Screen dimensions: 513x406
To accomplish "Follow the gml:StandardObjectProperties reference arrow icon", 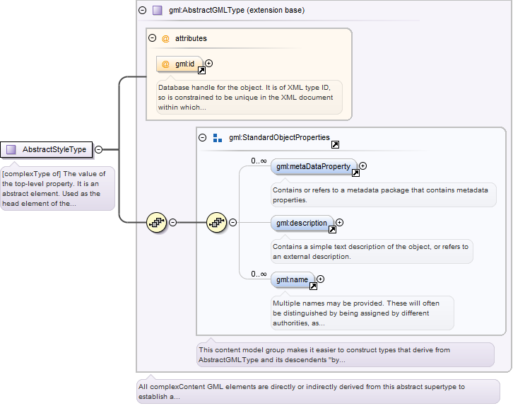I will (335, 145).
